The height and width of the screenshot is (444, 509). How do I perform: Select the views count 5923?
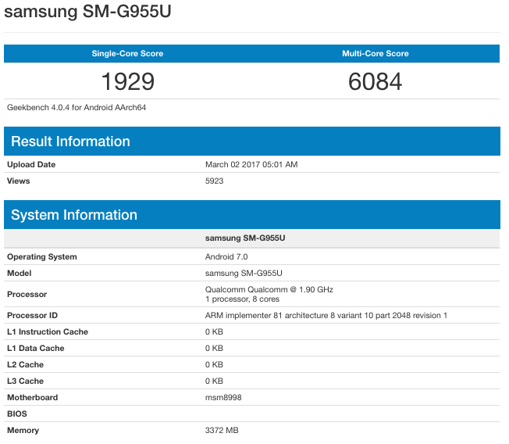(214, 181)
